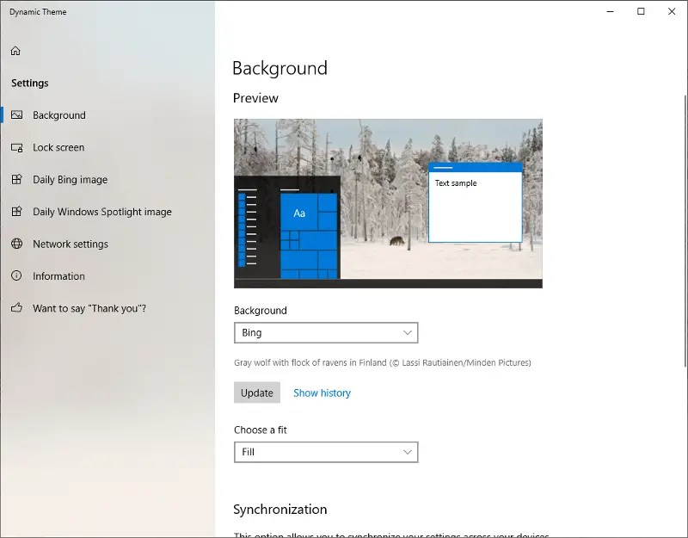Open the Information page via its icon
Viewport: 688px width, 538px height.
pyautogui.click(x=15, y=276)
